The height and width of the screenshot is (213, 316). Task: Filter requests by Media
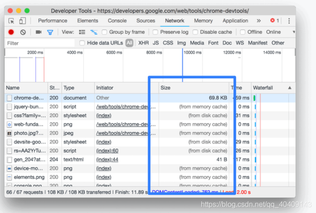click(x=197, y=43)
